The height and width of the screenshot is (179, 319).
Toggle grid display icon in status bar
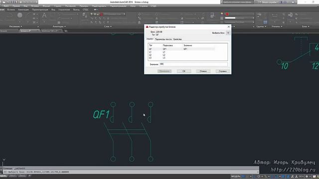coord(244,177)
